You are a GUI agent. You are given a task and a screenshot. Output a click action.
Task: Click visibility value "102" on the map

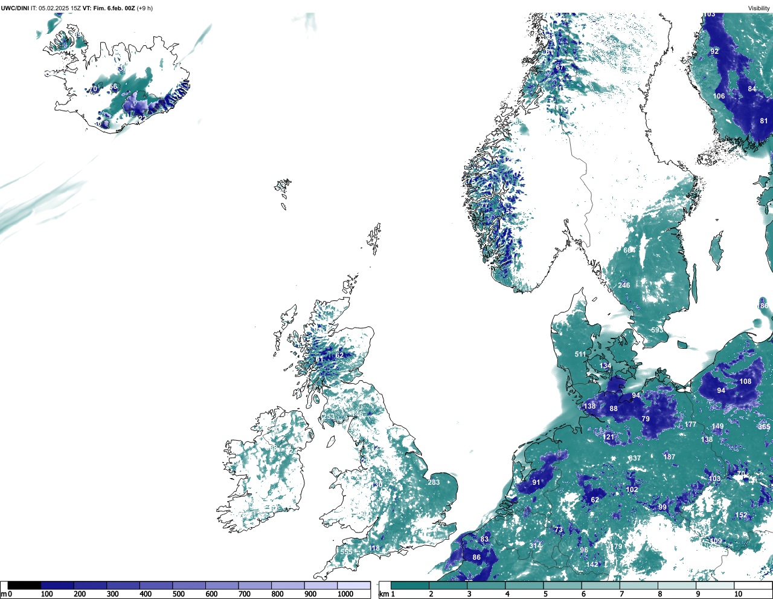pos(632,490)
